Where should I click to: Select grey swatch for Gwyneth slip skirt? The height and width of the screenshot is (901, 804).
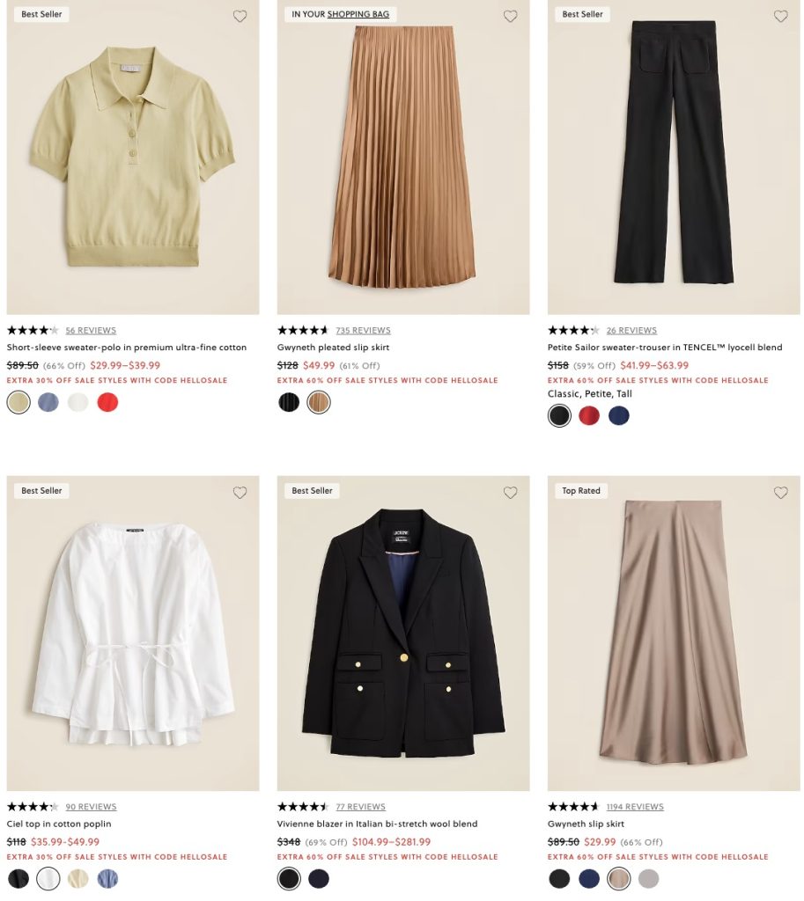(x=649, y=879)
